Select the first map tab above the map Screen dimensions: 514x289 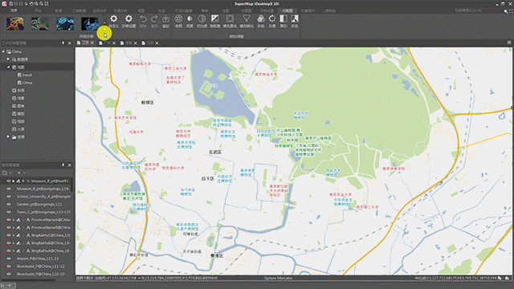pos(85,43)
